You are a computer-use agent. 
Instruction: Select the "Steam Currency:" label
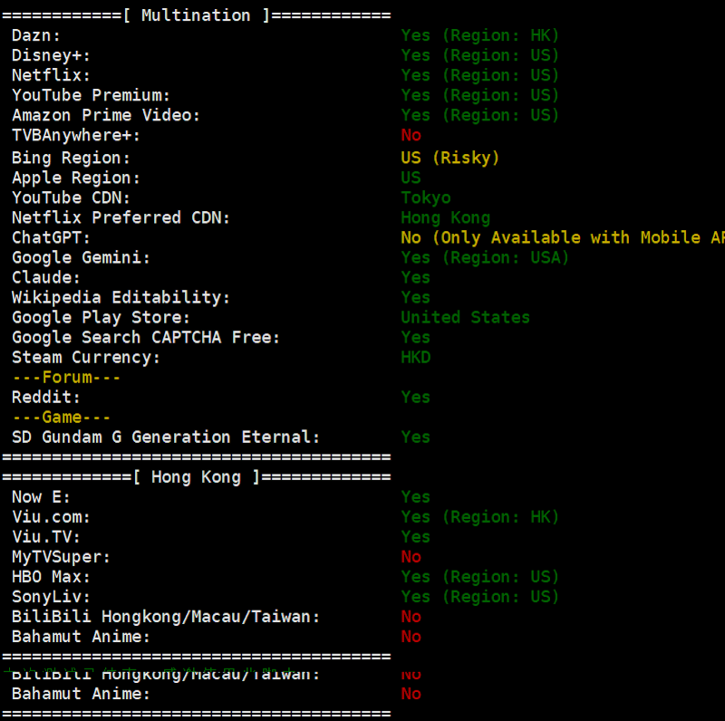[86, 358]
